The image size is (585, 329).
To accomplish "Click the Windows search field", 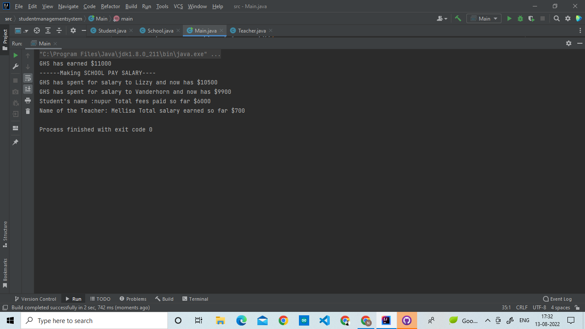I will click(x=94, y=320).
